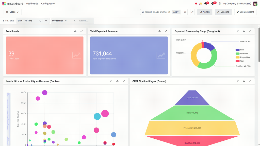Expand the Funnel chart to fullscreen

point(250,81)
